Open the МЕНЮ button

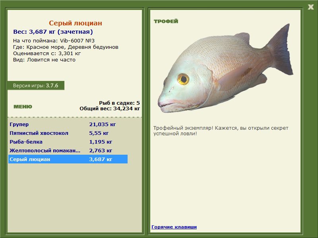tap(23, 107)
